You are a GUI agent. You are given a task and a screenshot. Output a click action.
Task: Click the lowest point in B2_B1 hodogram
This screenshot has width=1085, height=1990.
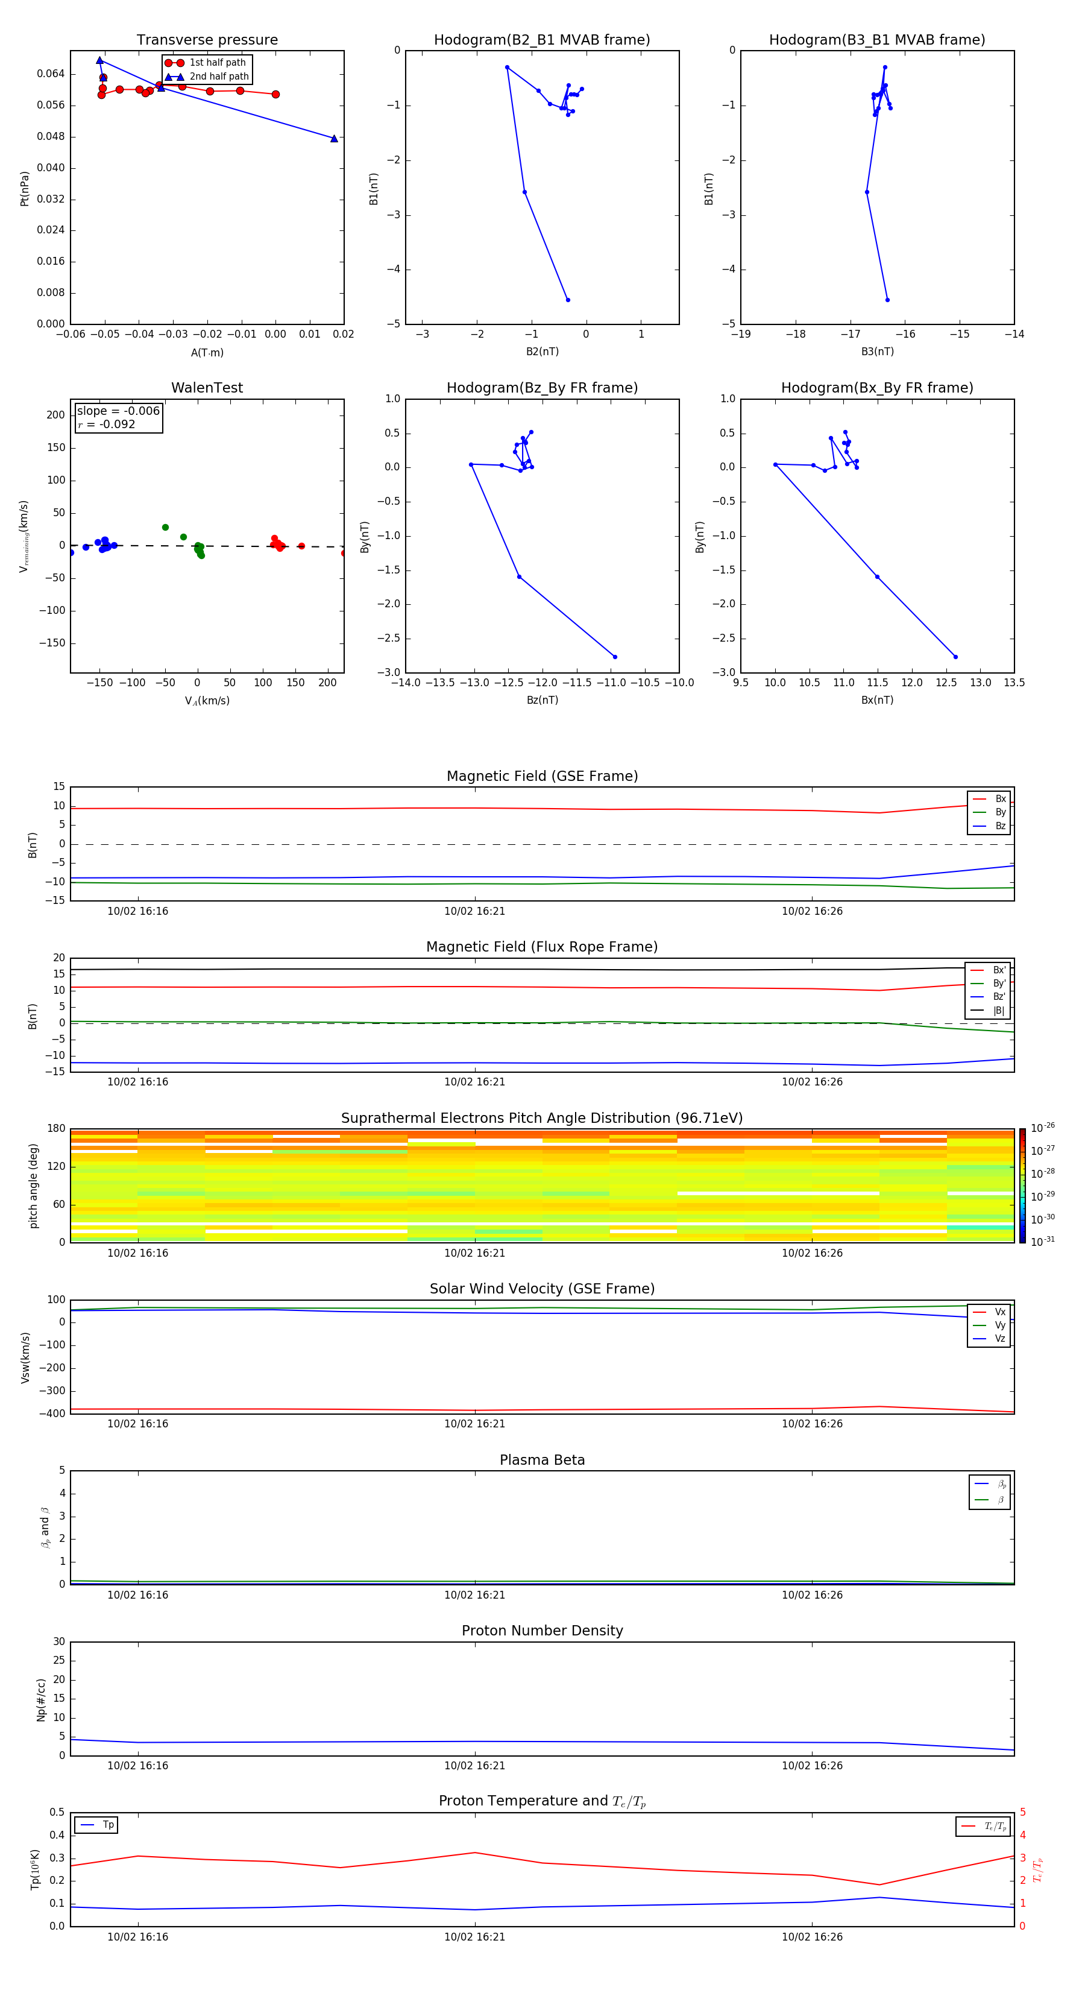pyautogui.click(x=568, y=300)
